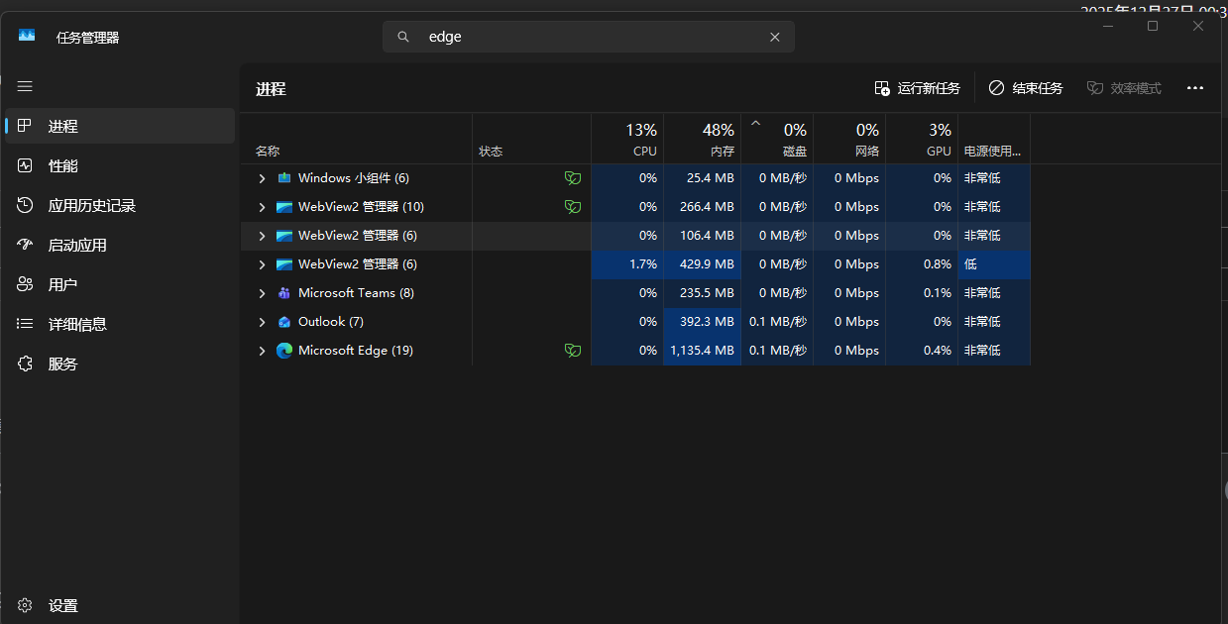Toggle the hamburger navigation menu

coord(25,86)
